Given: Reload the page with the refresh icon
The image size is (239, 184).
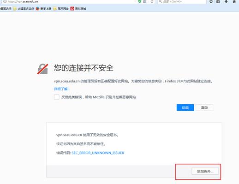Looking at the screenshot, I should (152, 1).
